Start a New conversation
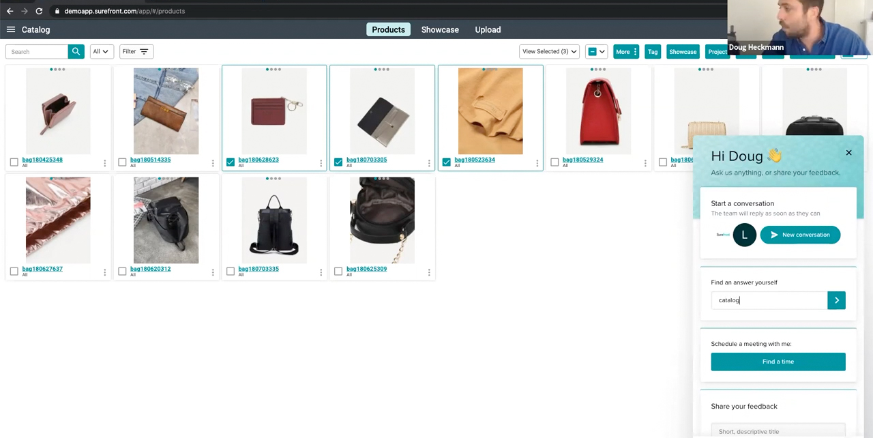This screenshot has width=873, height=438. pyautogui.click(x=800, y=235)
